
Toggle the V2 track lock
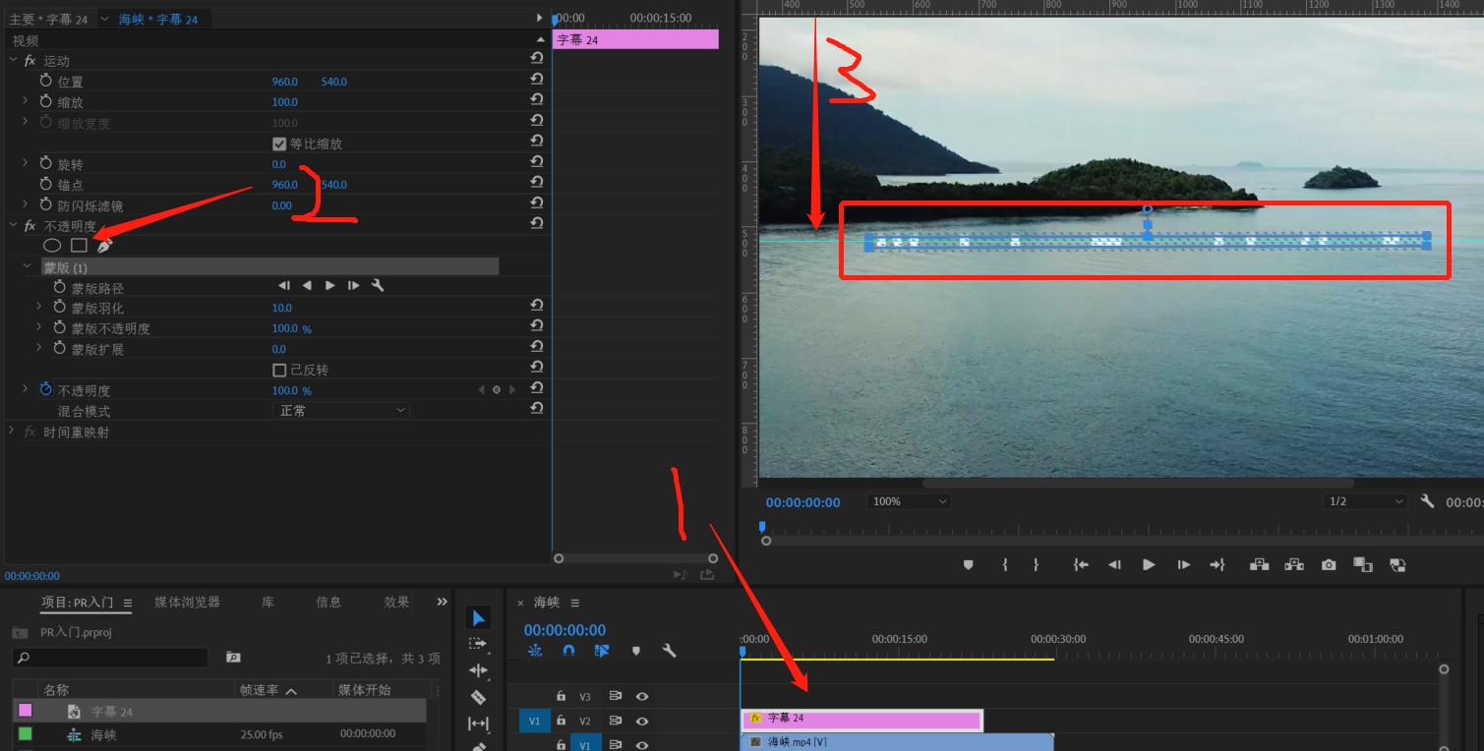[561, 722]
